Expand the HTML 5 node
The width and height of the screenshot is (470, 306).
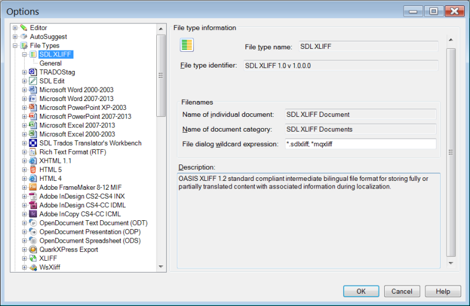[25, 170]
